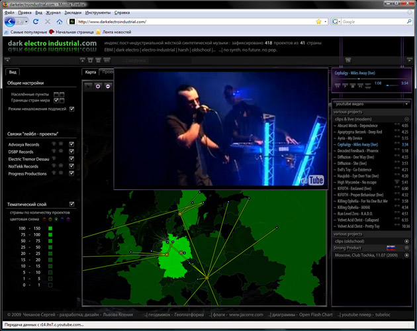This screenshot has height=331, width=417.
Task: Choose the purple color scheme dot
Action: tap(68, 219)
